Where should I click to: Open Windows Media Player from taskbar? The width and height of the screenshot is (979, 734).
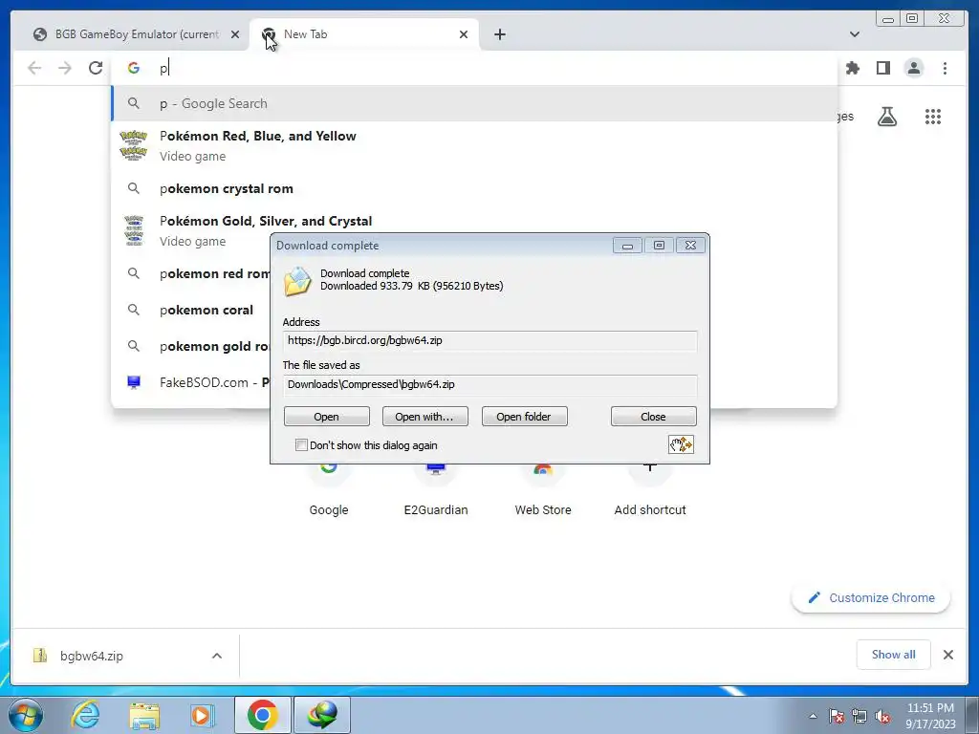tap(203, 715)
